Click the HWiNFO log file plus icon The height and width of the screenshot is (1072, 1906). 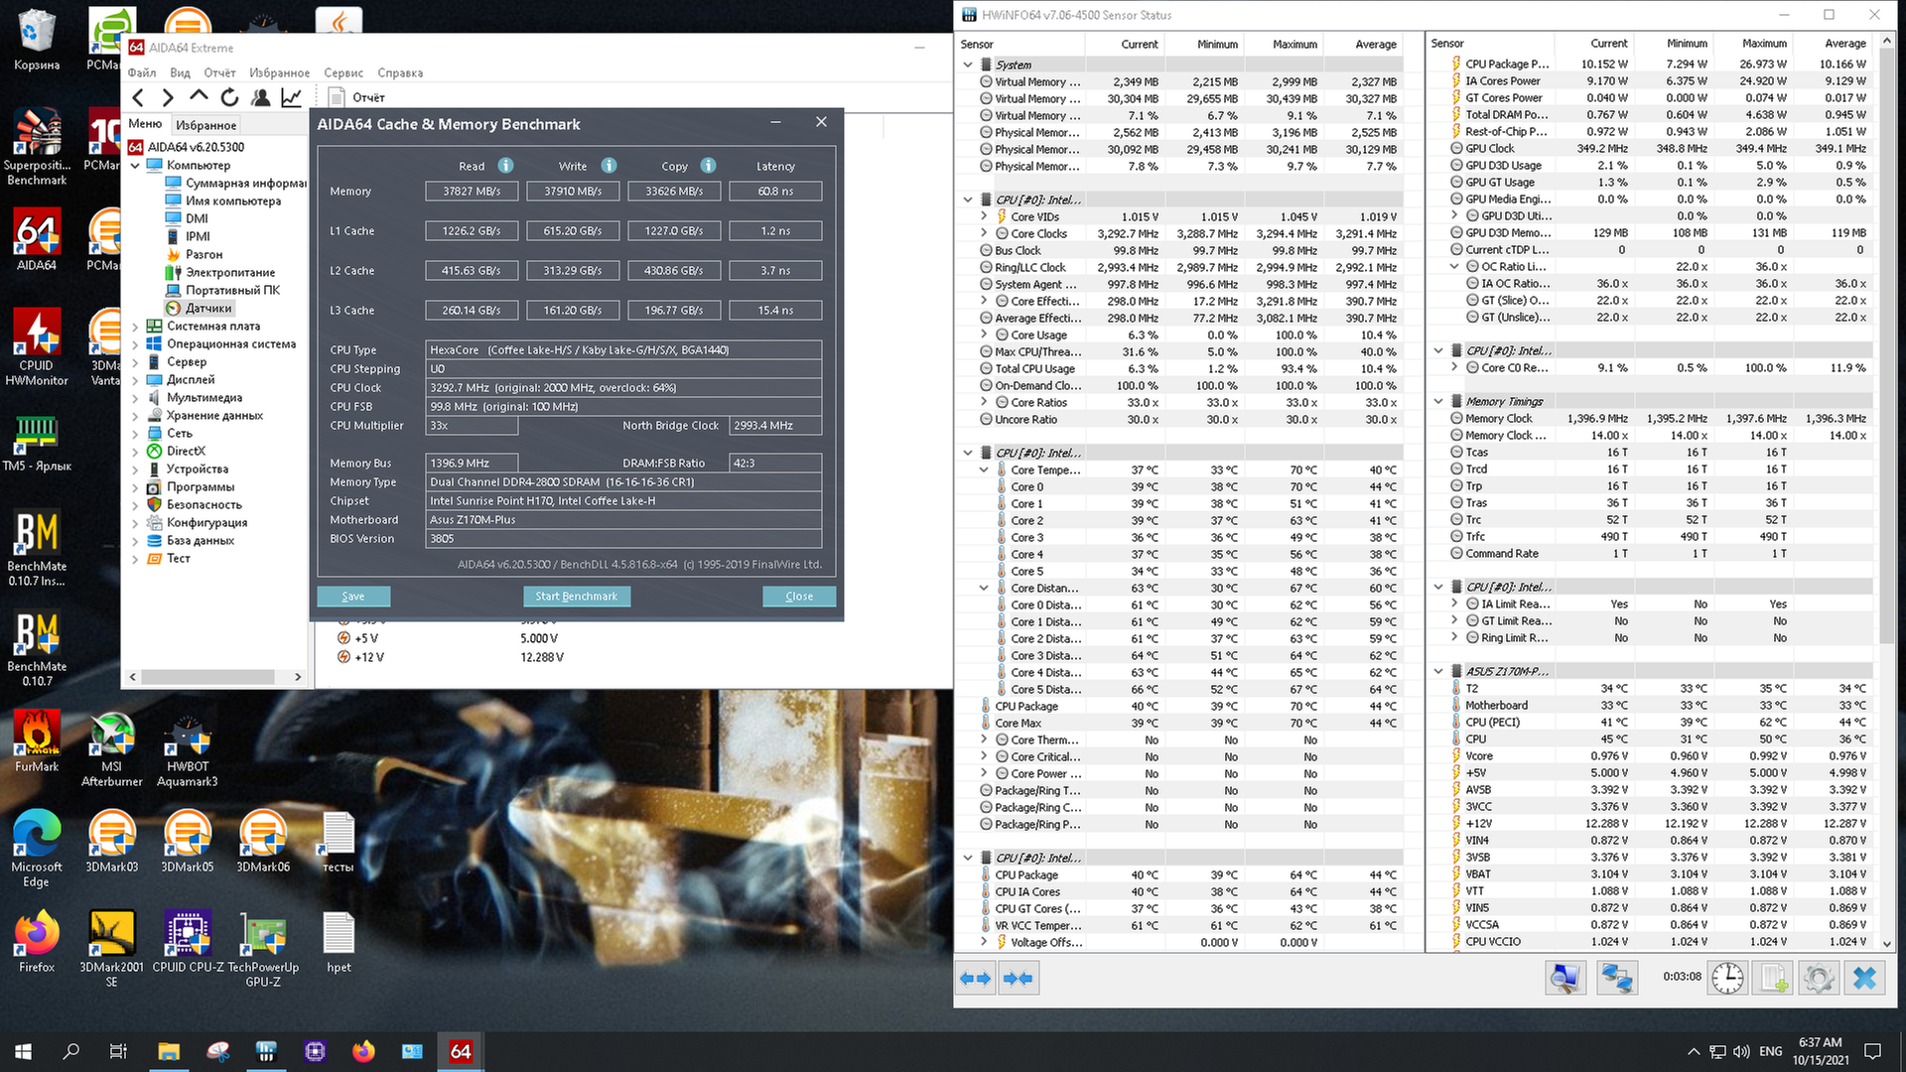coord(1773,979)
